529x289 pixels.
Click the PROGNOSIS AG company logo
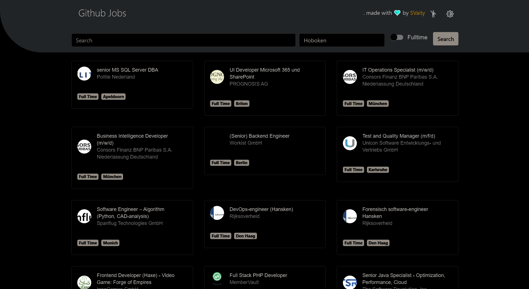217,77
